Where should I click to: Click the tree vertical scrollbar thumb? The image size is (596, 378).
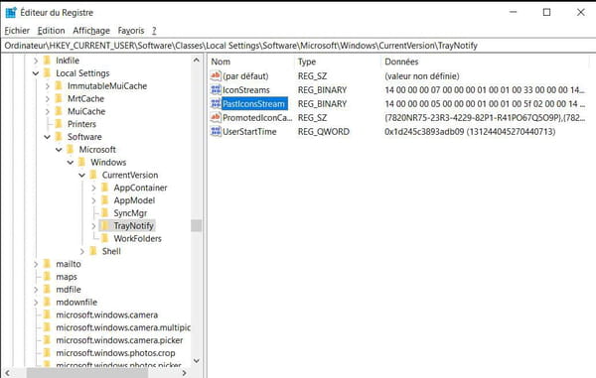coord(196,225)
